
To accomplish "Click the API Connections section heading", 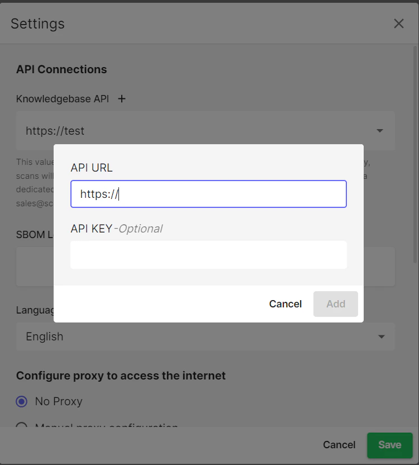I will click(61, 69).
